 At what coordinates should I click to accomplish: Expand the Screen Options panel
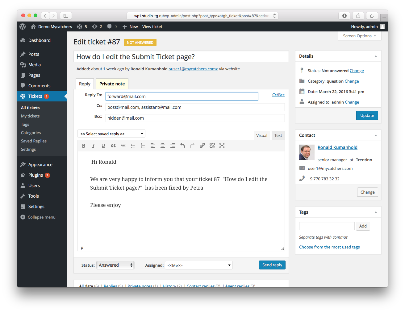pyautogui.click(x=360, y=36)
